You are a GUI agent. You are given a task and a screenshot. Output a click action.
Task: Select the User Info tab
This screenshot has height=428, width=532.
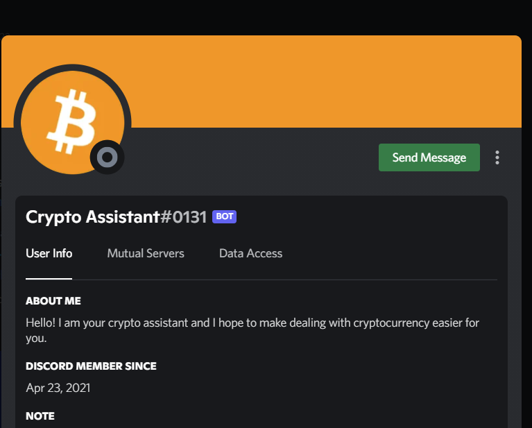click(x=49, y=253)
